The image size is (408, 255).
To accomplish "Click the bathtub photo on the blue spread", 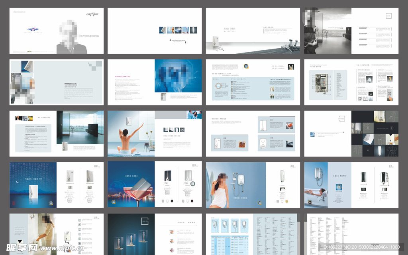I will tap(316, 196).
